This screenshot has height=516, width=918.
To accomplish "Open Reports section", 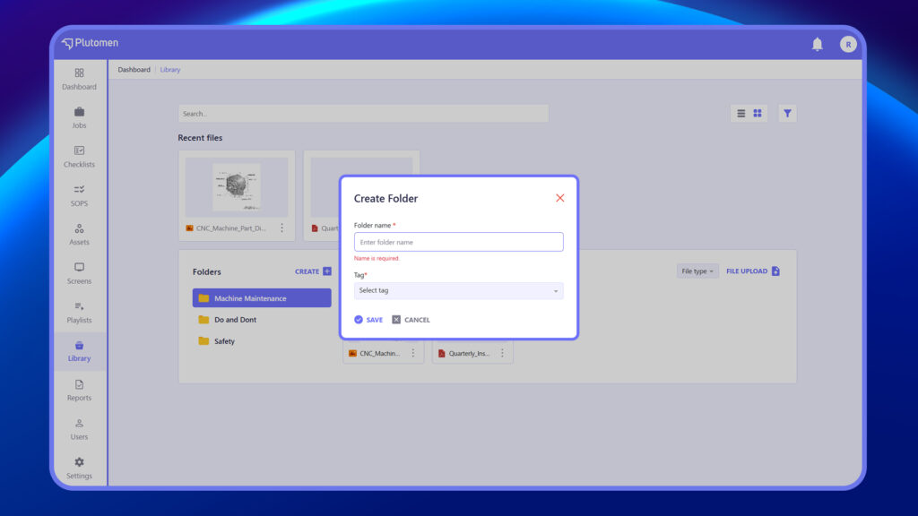I will (79, 391).
